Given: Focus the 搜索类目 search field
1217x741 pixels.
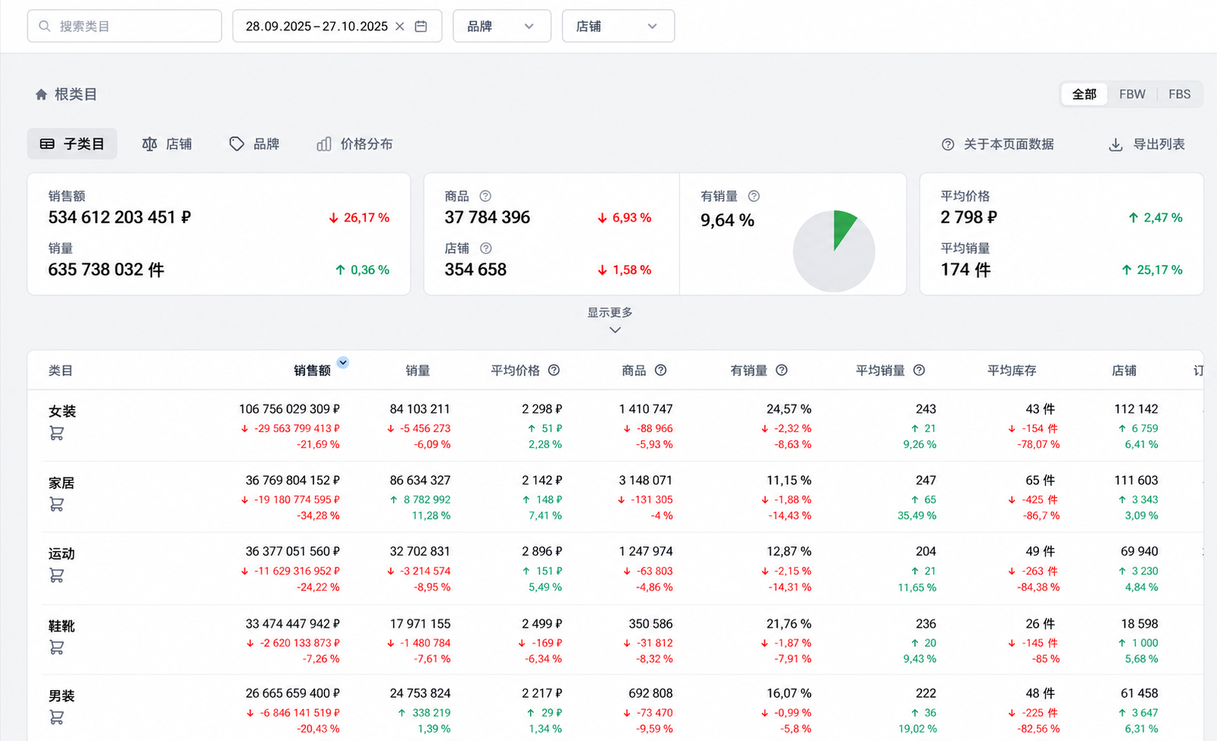Looking at the screenshot, I should [x=124, y=26].
